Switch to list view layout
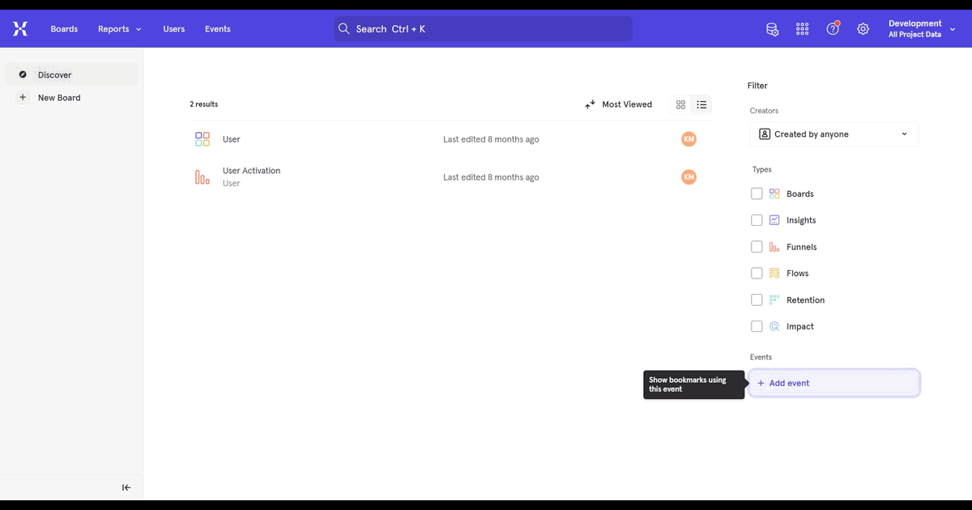The width and height of the screenshot is (972, 510). pyautogui.click(x=701, y=104)
